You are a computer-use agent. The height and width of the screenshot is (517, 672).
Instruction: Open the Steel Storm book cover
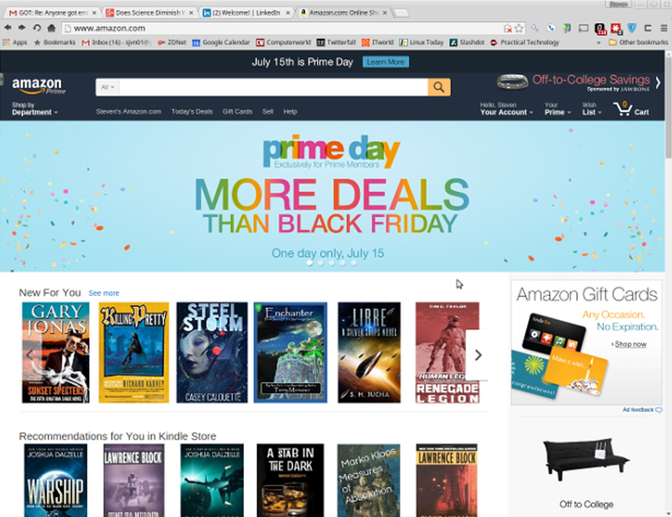point(212,352)
